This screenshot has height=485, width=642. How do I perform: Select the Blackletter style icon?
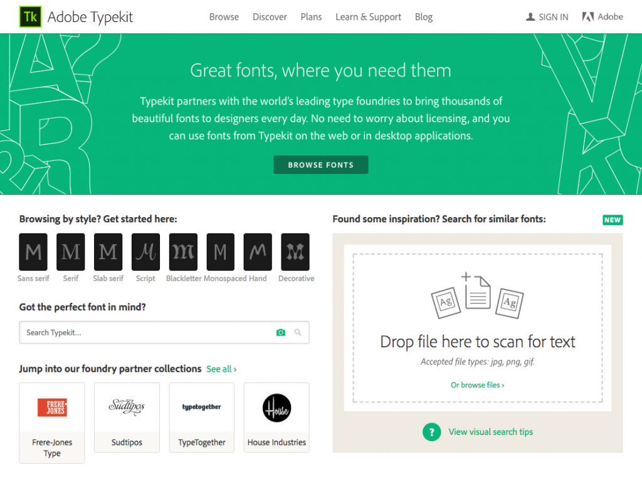(x=182, y=251)
